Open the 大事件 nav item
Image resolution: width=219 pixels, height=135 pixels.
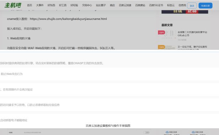pyautogui.click(x=40, y=5)
